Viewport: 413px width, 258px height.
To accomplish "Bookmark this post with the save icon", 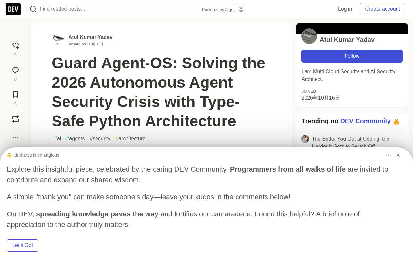I will point(15,94).
